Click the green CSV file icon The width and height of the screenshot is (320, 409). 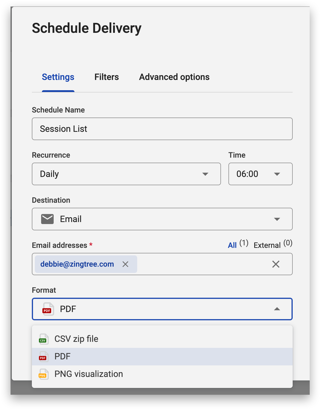(x=43, y=339)
